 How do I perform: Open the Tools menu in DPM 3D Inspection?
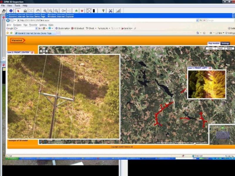(17, 6)
